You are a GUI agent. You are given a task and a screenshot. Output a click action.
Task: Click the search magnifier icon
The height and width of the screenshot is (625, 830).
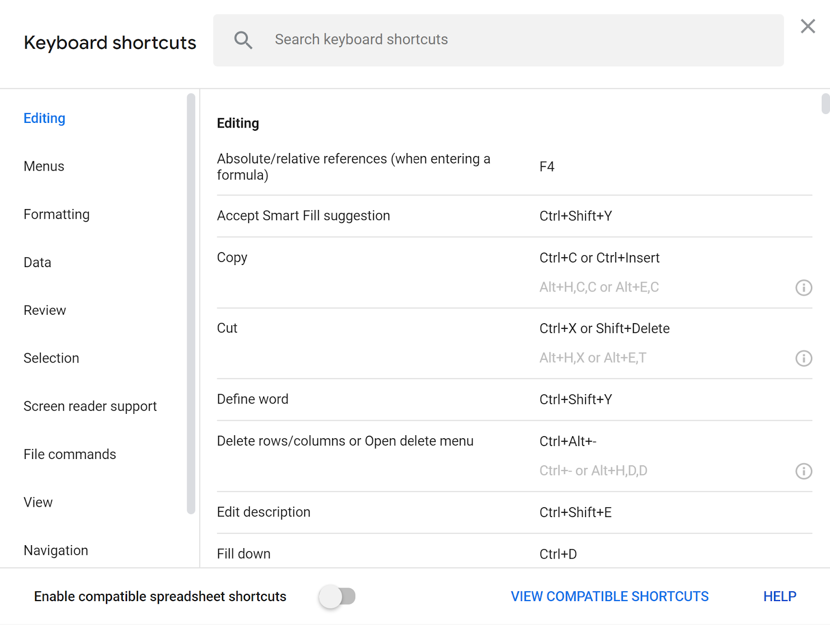tap(243, 40)
